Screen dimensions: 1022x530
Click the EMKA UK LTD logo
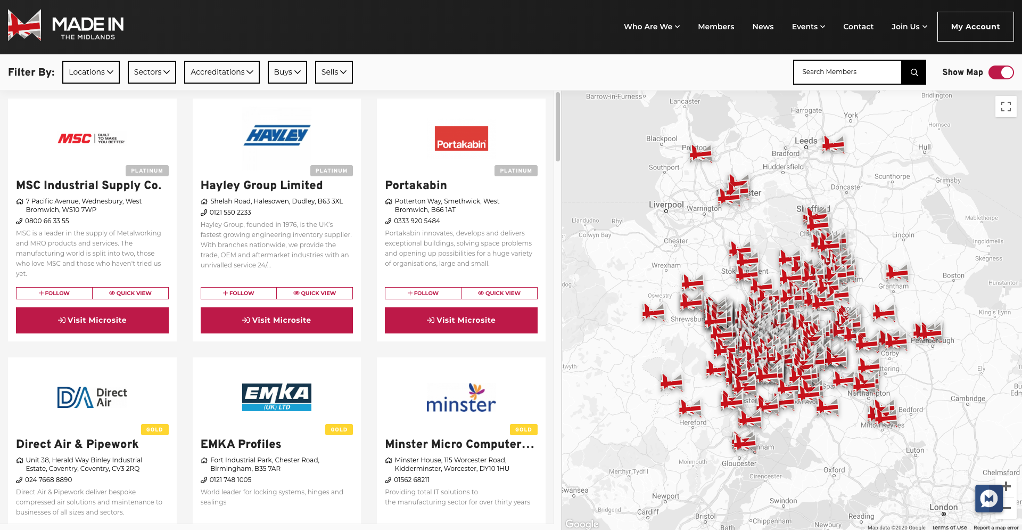coord(277,397)
